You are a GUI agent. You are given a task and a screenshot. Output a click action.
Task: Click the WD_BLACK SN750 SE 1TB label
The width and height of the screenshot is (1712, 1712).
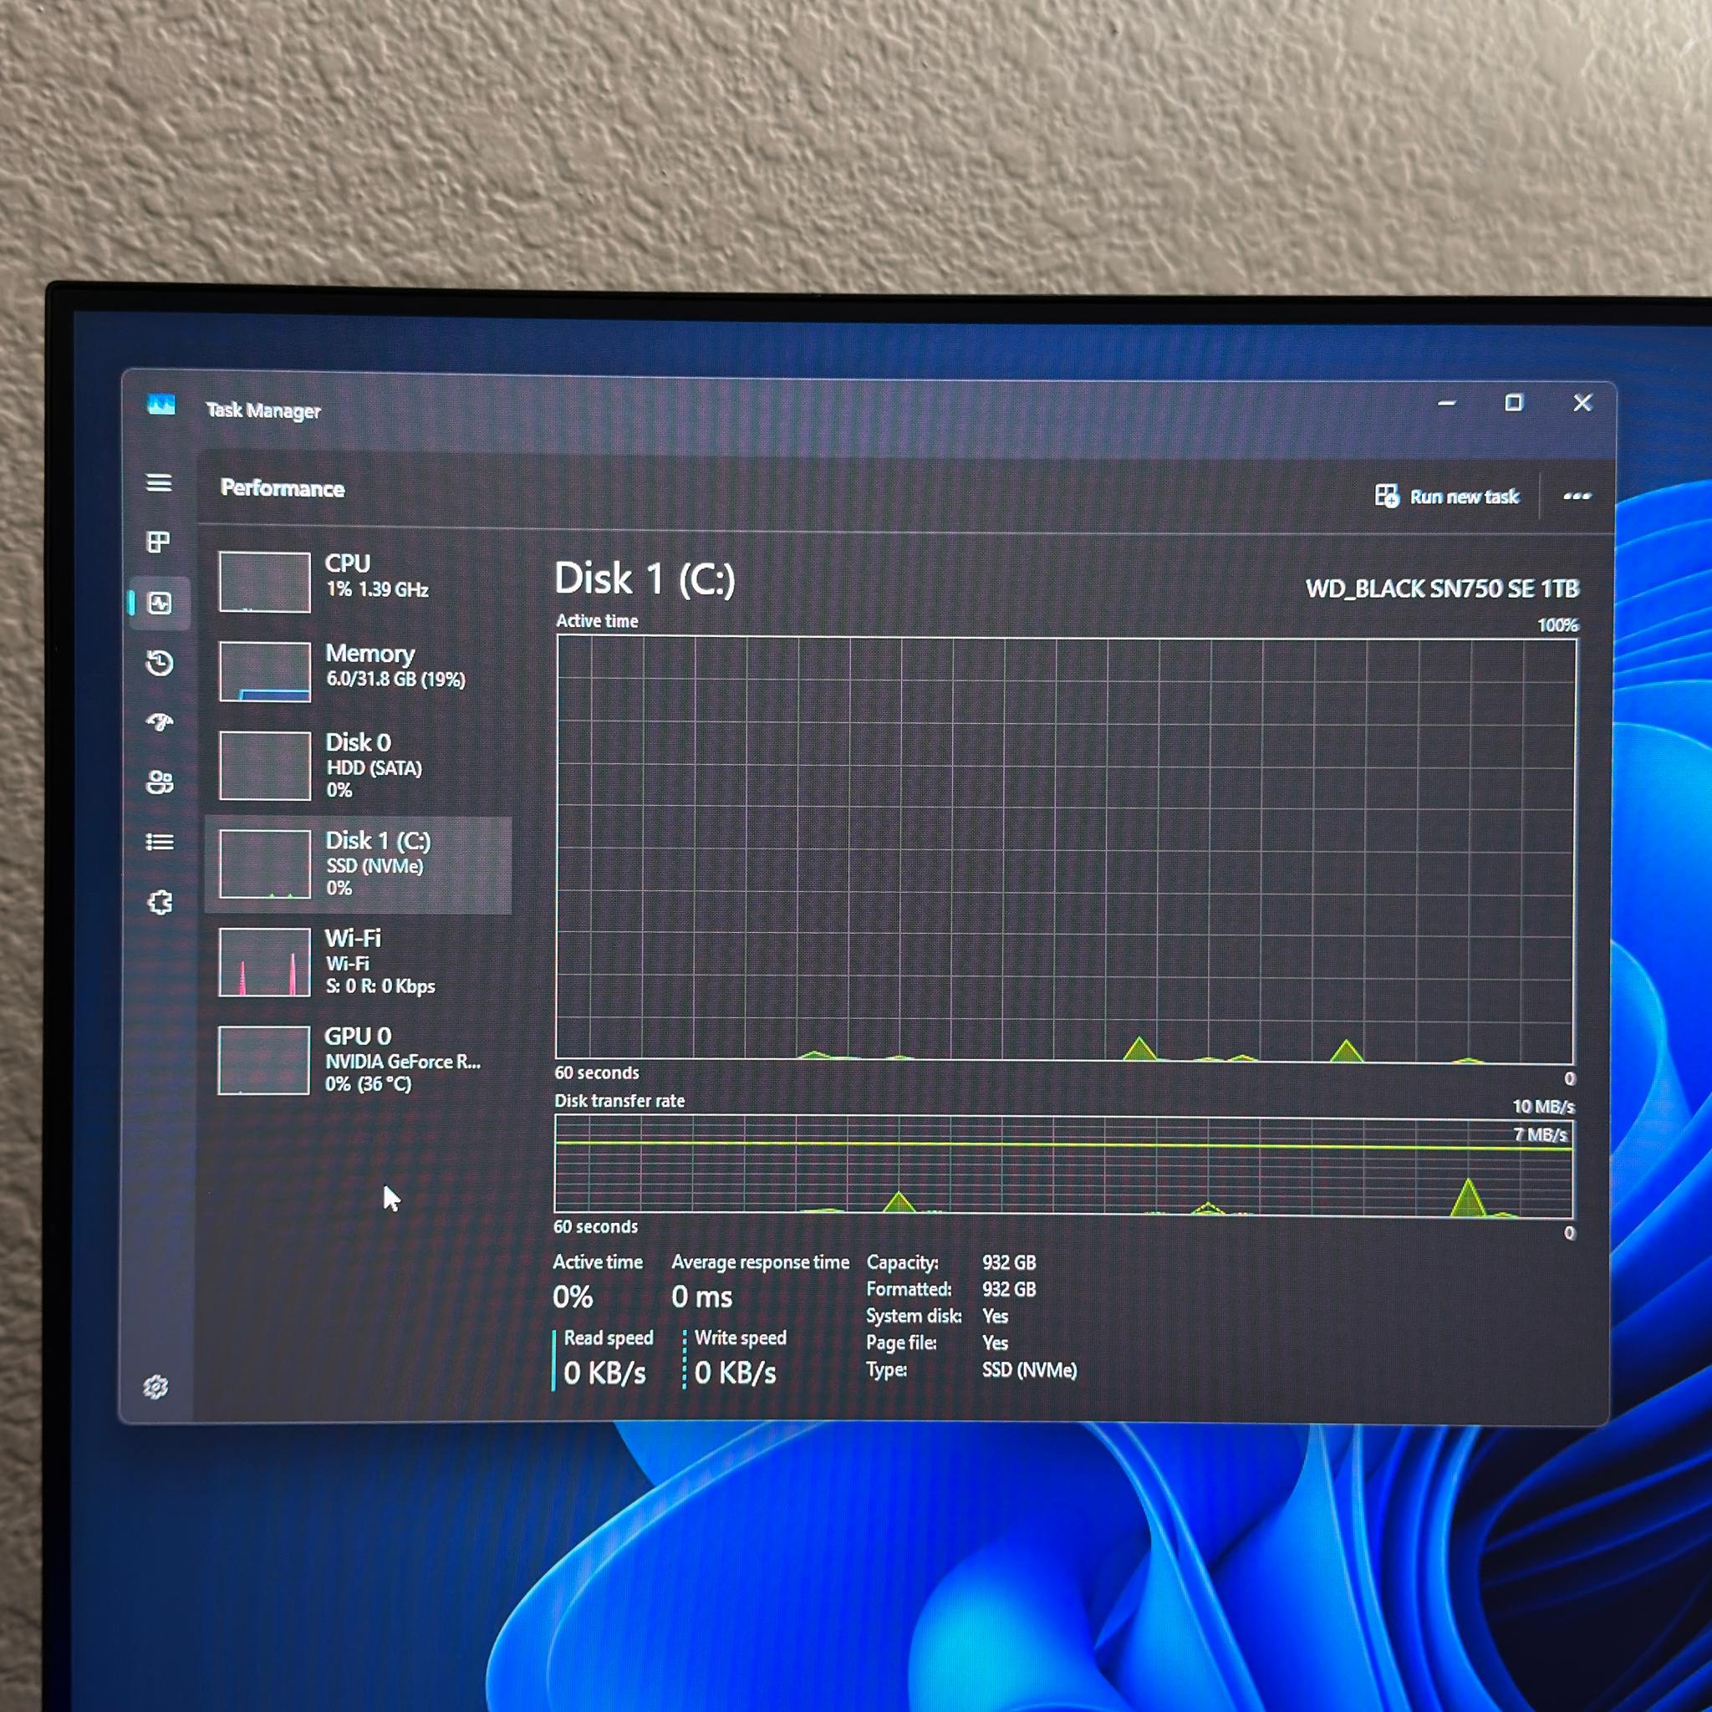tap(1442, 588)
